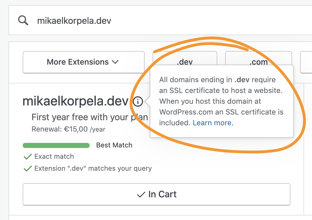
Task: Click the green checkmark beside Exact match
Action: pos(28,156)
